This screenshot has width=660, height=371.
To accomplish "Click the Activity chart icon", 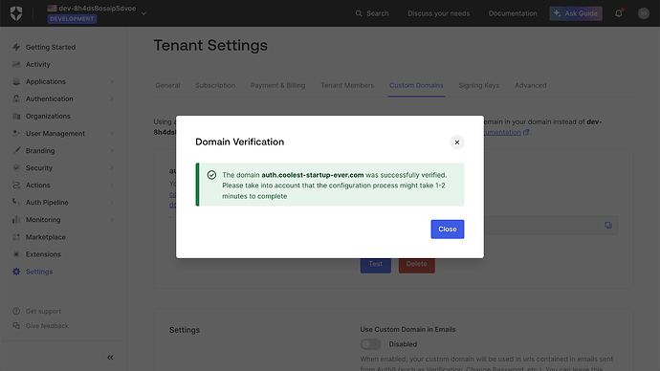I will tap(16, 64).
